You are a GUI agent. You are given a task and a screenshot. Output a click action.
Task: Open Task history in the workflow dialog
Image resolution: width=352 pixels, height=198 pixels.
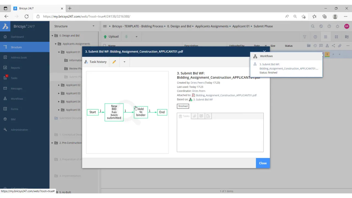[95, 62]
